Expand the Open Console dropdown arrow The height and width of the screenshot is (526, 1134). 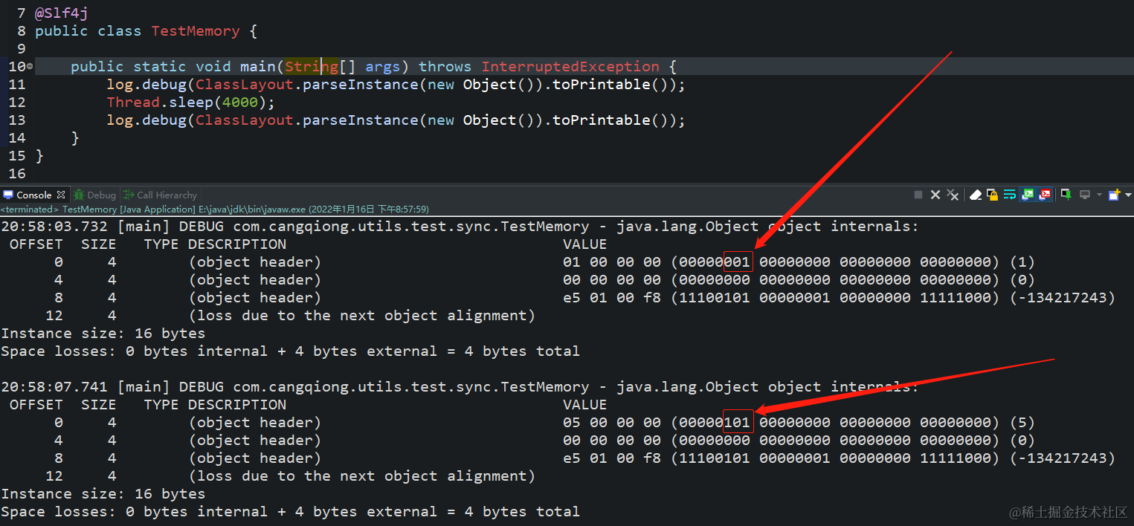(1128, 195)
